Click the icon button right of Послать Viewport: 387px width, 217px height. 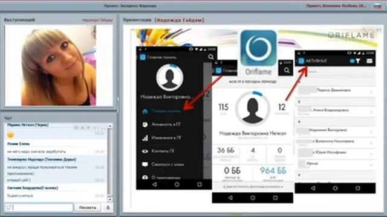pyautogui.click(x=108, y=207)
